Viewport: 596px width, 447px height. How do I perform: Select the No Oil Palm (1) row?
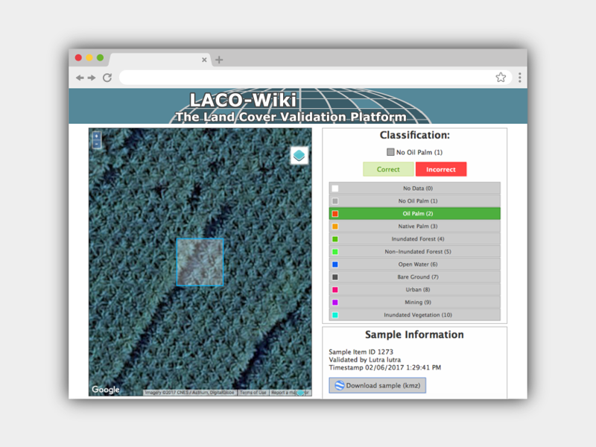point(415,200)
